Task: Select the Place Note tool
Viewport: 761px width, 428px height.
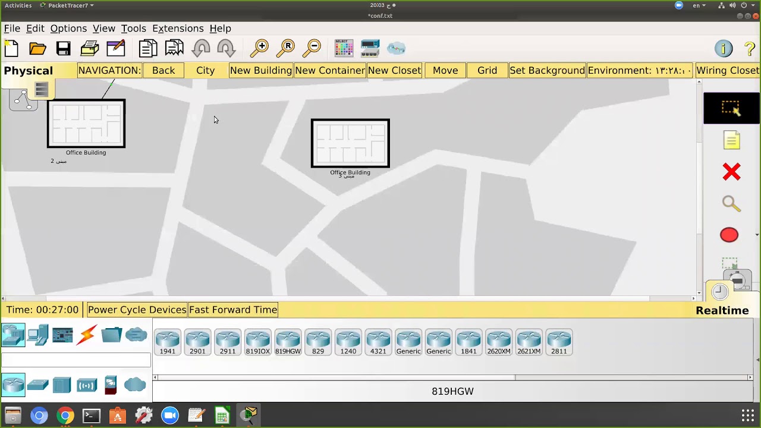Action: click(x=731, y=140)
